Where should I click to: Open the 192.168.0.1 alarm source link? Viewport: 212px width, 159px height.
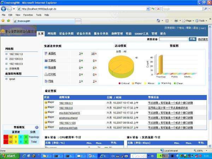click(x=66, y=103)
